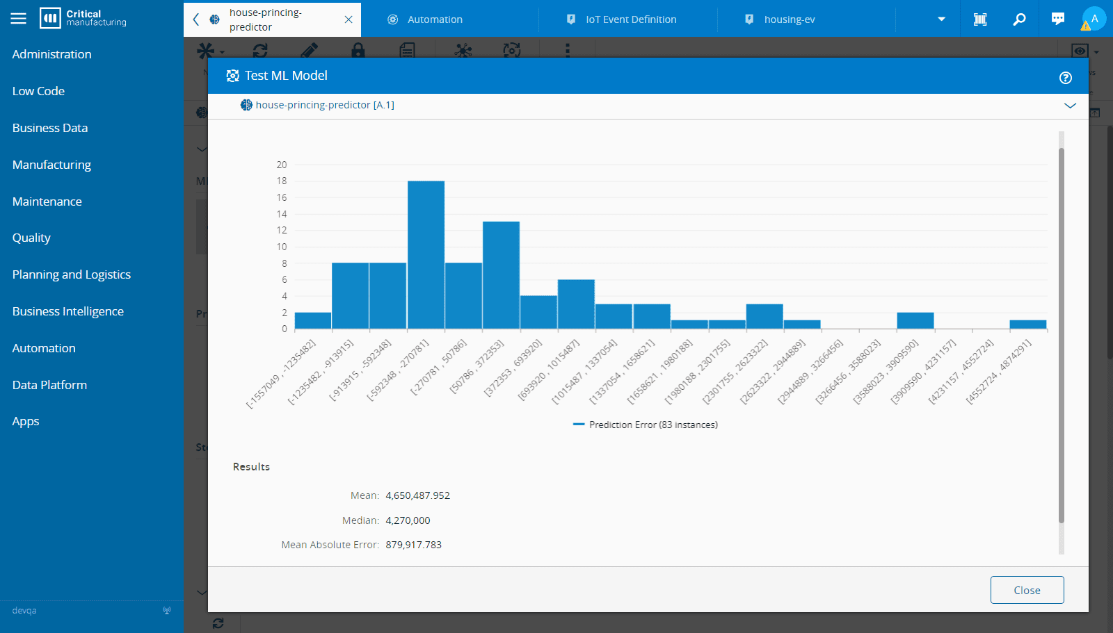Go back with the tab's left chevron
The height and width of the screenshot is (633, 1113).
click(196, 19)
